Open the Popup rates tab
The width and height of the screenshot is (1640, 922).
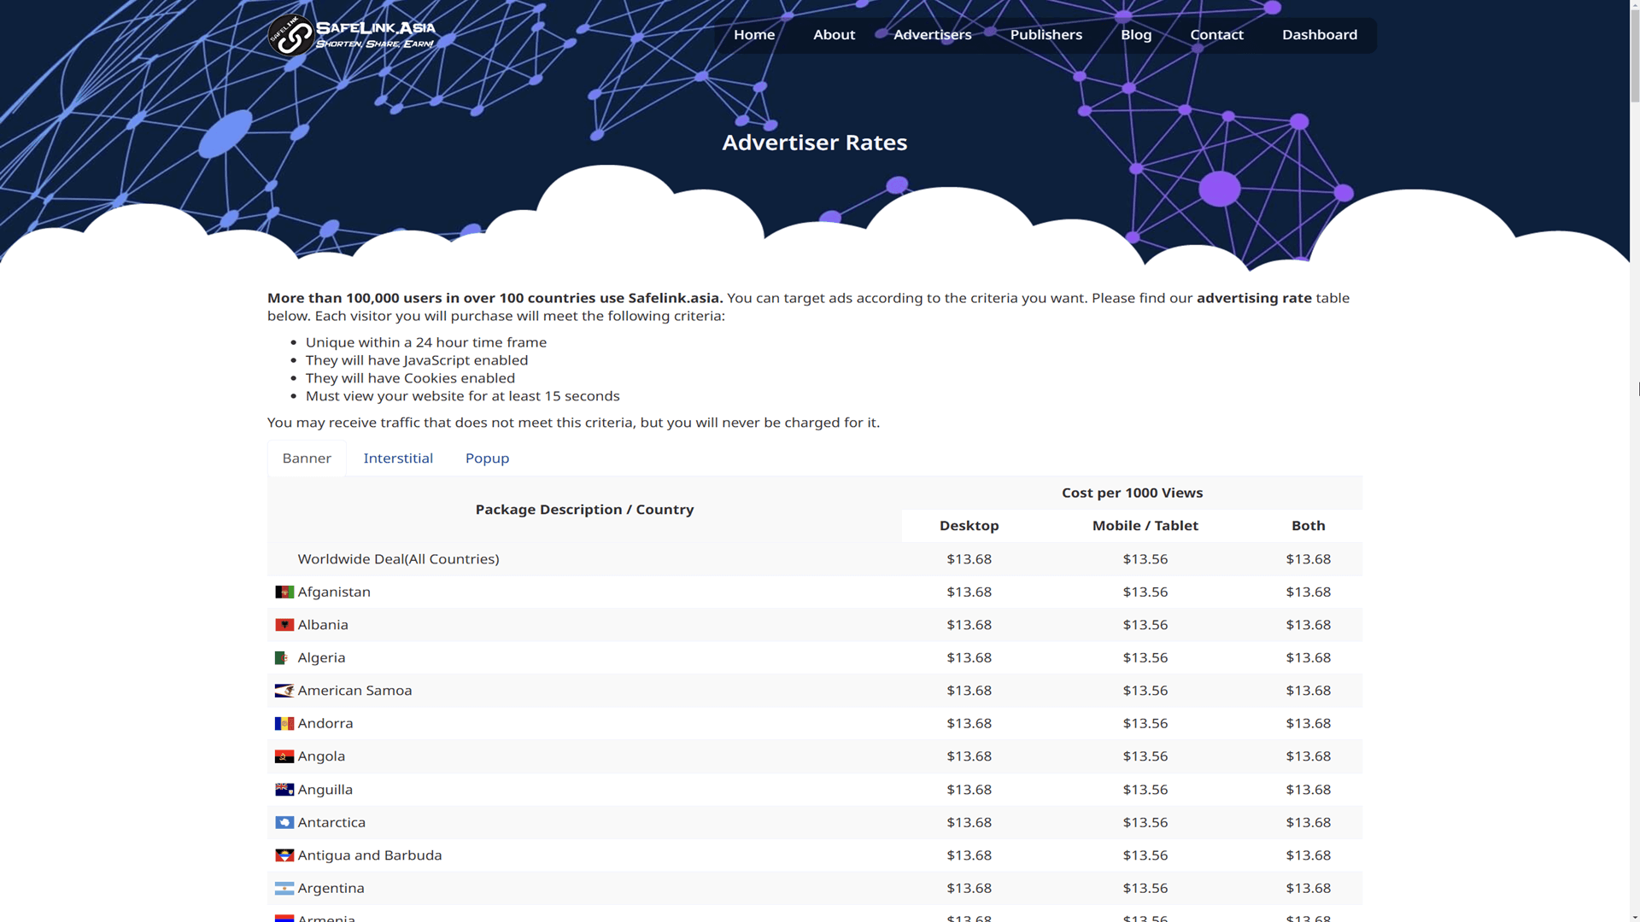pos(487,458)
